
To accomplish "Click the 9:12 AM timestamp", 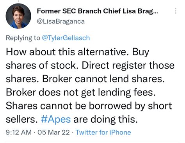I will coord(19,132).
